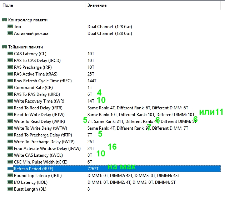Image resolution: width=225 pixels, height=197 pixels.
Task: Select the Активный режим row label
Action: (x=31, y=33)
